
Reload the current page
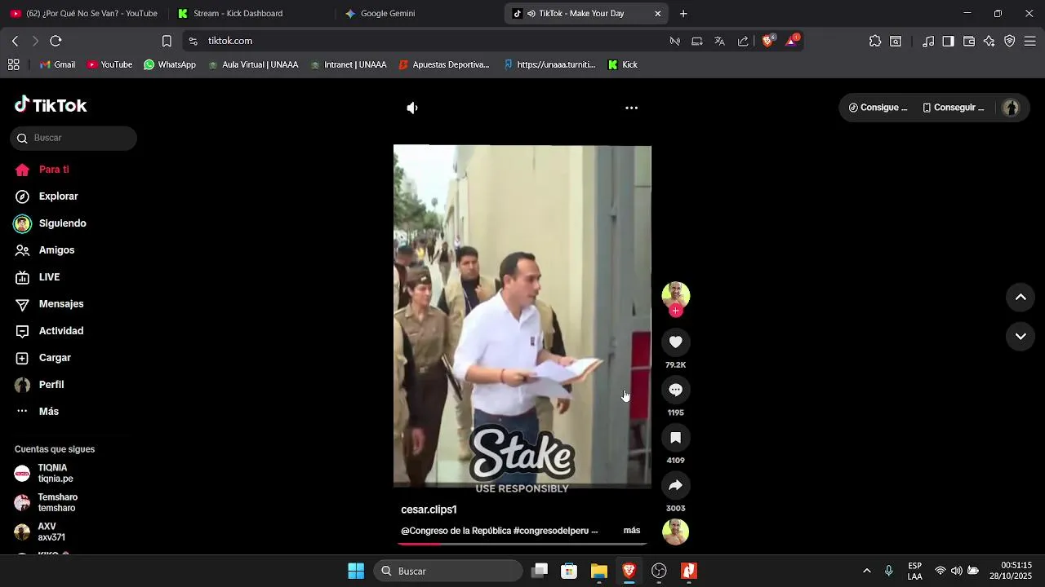[x=56, y=41]
